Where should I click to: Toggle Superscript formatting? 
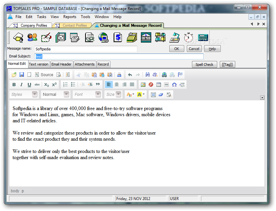(x=54, y=85)
